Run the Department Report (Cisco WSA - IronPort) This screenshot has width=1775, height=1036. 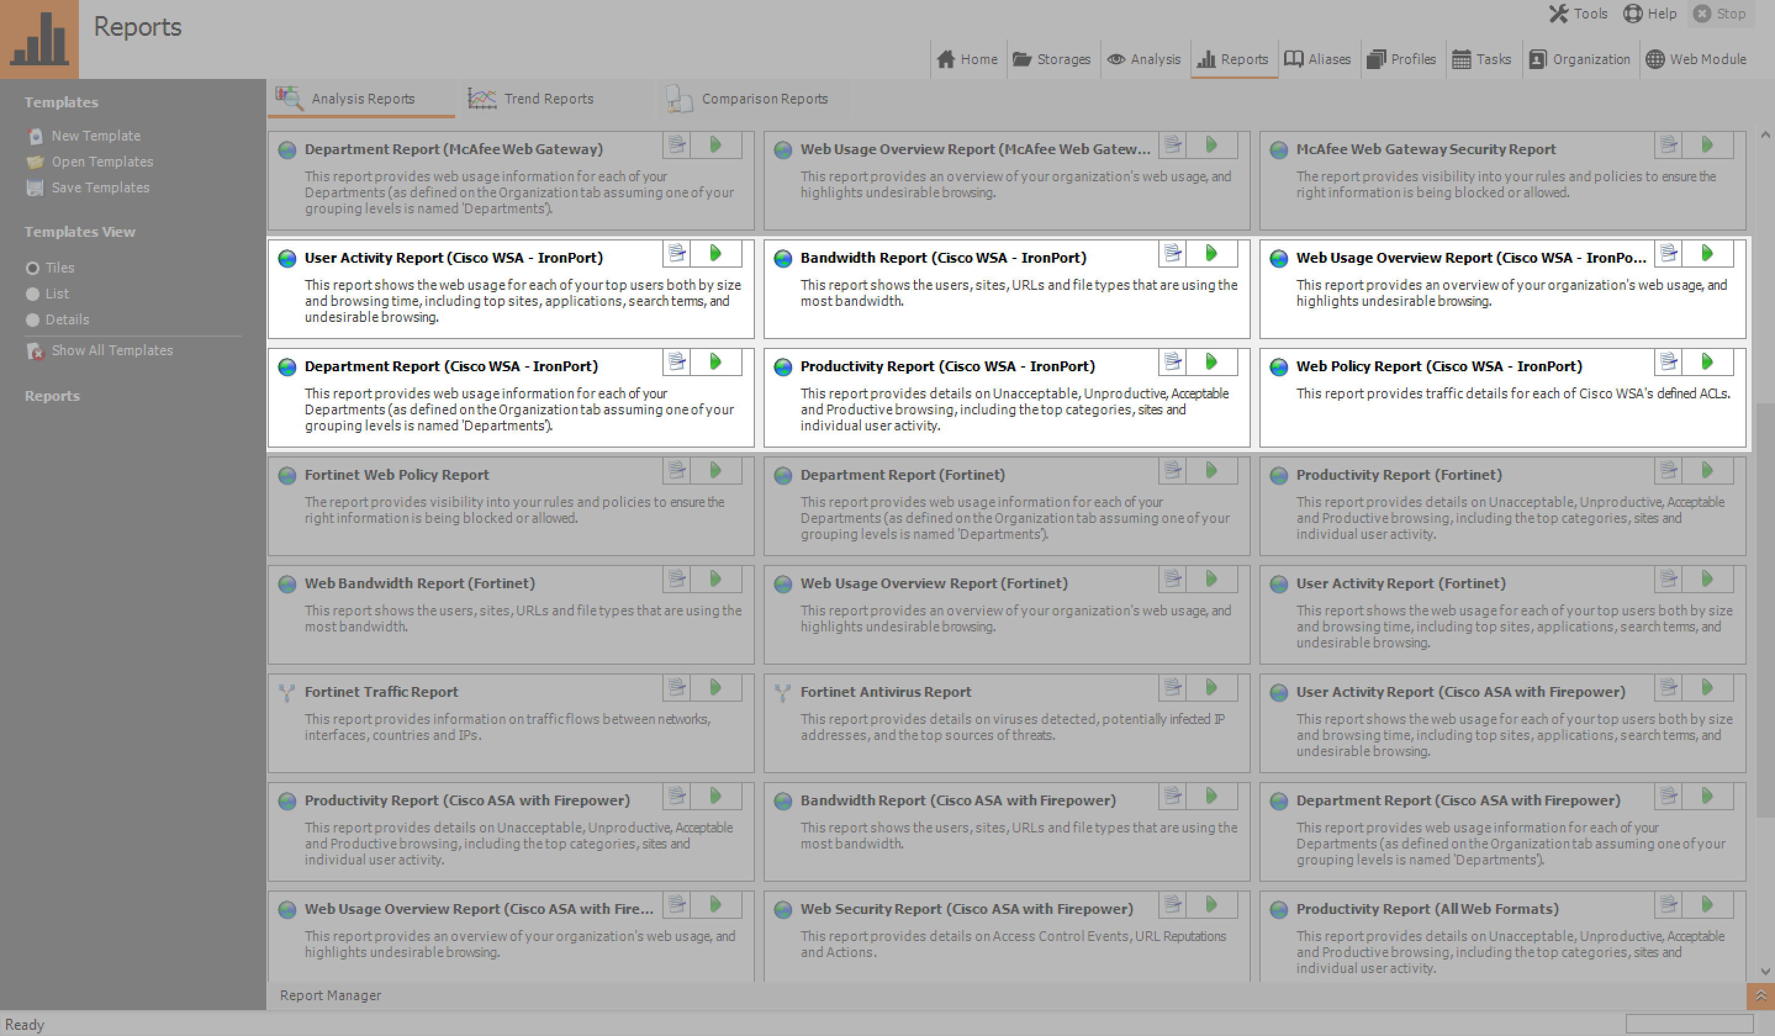715,362
